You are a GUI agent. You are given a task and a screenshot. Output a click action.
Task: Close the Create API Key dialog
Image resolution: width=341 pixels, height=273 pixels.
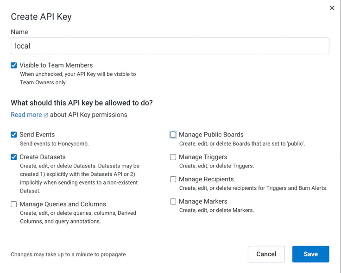(332, 8)
